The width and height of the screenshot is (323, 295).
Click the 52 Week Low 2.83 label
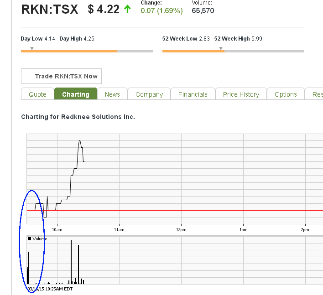coord(186,39)
